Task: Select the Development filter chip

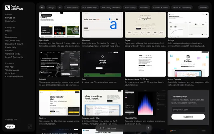Action: (72, 7)
